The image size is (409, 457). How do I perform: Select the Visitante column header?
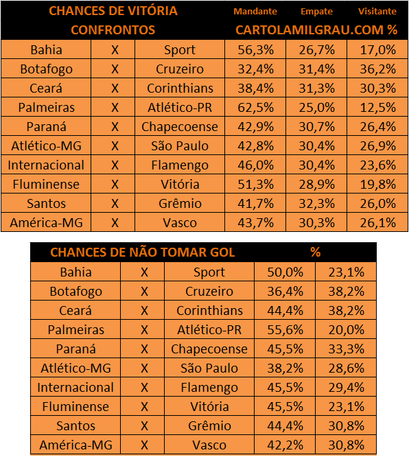(x=377, y=12)
